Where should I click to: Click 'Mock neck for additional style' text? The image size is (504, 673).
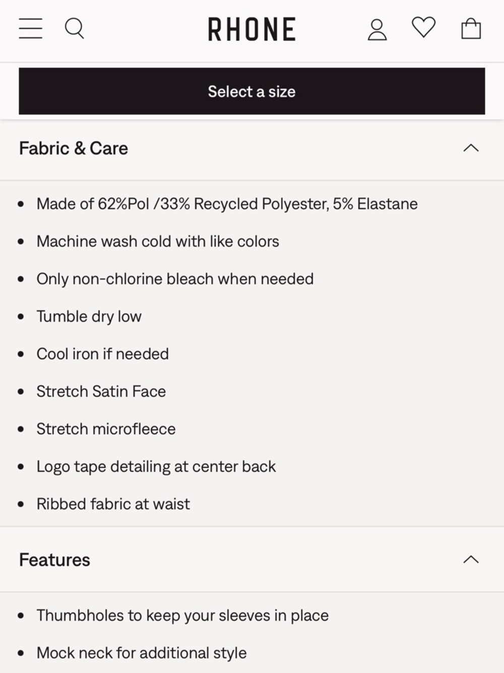(142, 653)
